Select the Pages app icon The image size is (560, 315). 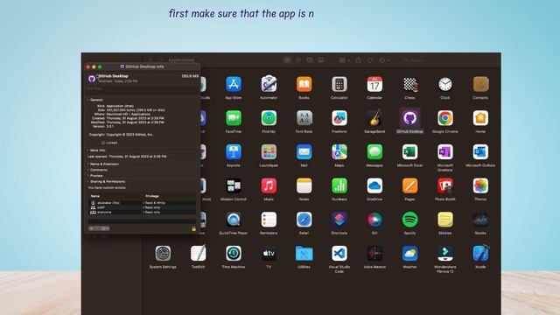pyautogui.click(x=410, y=186)
